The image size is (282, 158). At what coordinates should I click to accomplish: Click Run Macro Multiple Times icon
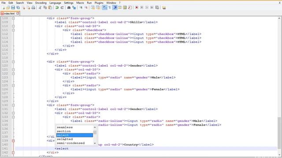coord(152,8)
